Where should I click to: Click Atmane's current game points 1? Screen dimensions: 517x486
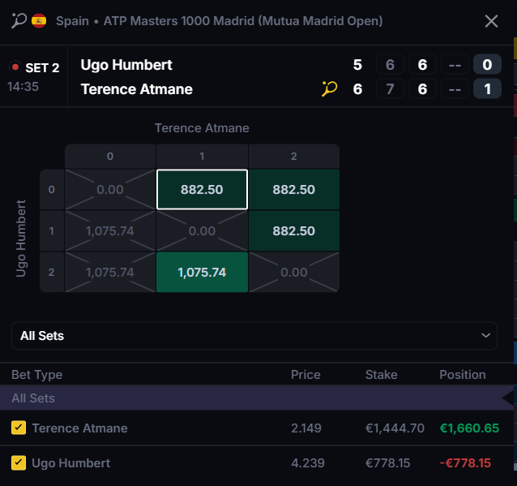[x=487, y=88]
